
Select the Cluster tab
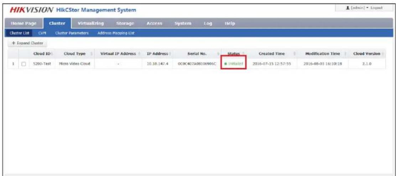[x=57, y=23]
